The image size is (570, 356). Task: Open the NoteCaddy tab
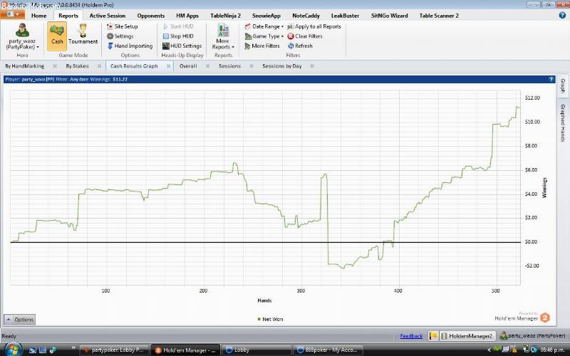[x=306, y=16]
